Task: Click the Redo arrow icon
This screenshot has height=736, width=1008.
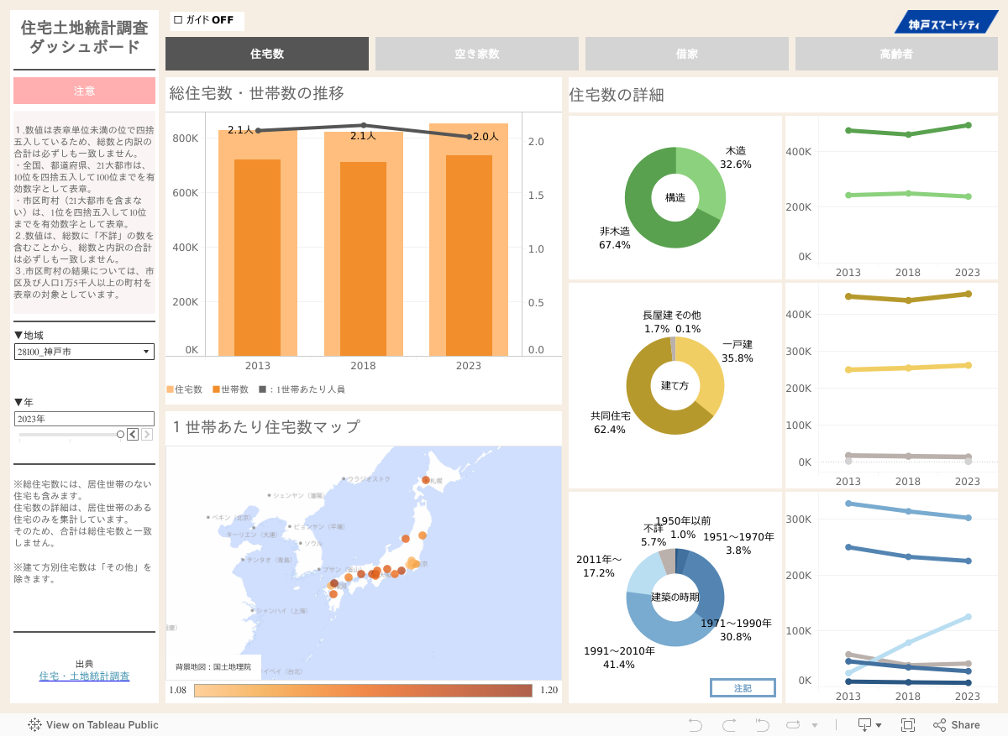Action: (x=728, y=724)
